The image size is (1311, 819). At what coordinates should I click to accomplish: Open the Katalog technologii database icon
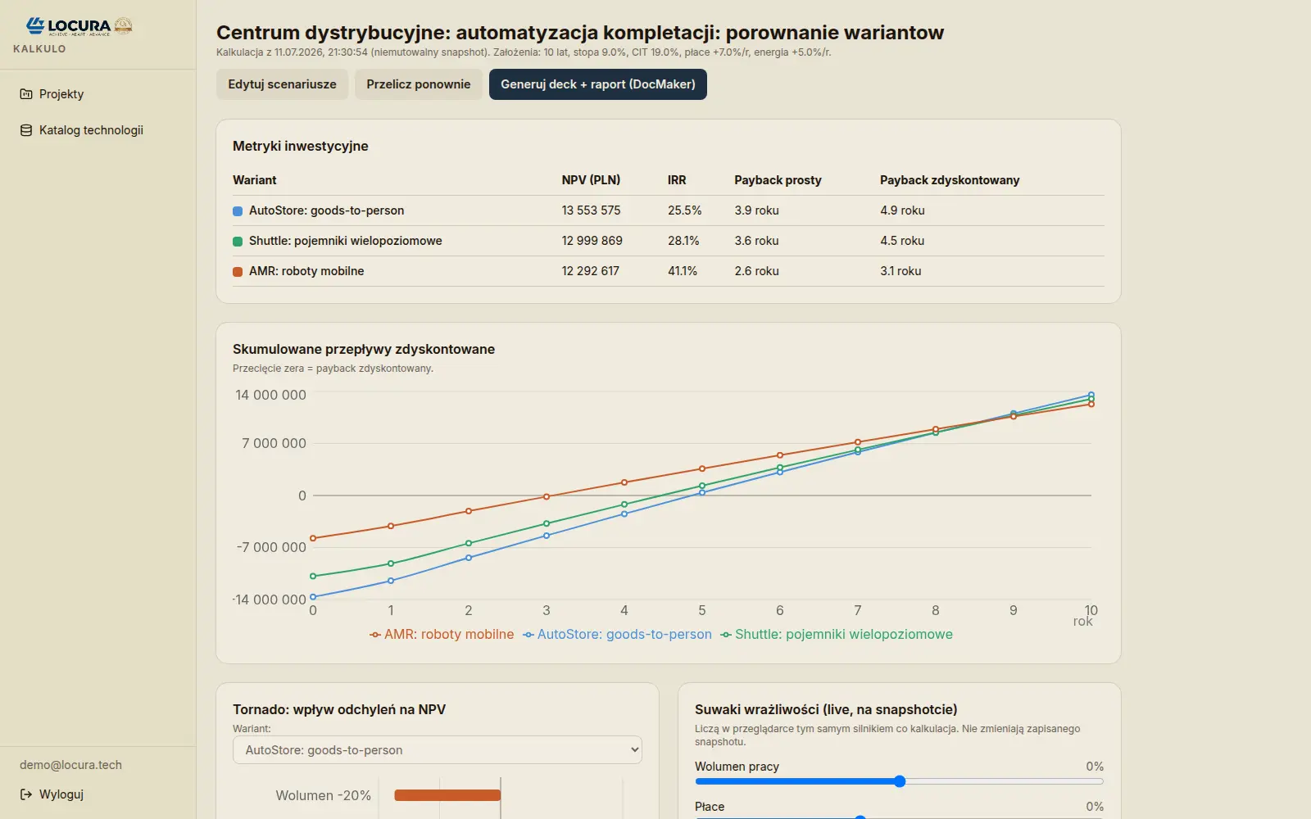26,130
